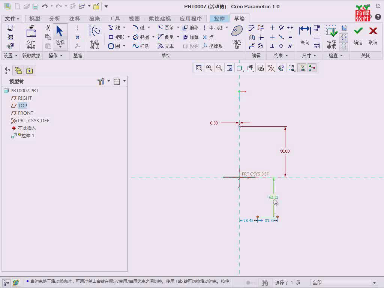Select the Spline (样条) tool
Viewport: 384px width, 288px height.
[x=141, y=46]
